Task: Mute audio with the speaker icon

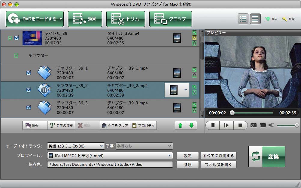Action: 271,125
